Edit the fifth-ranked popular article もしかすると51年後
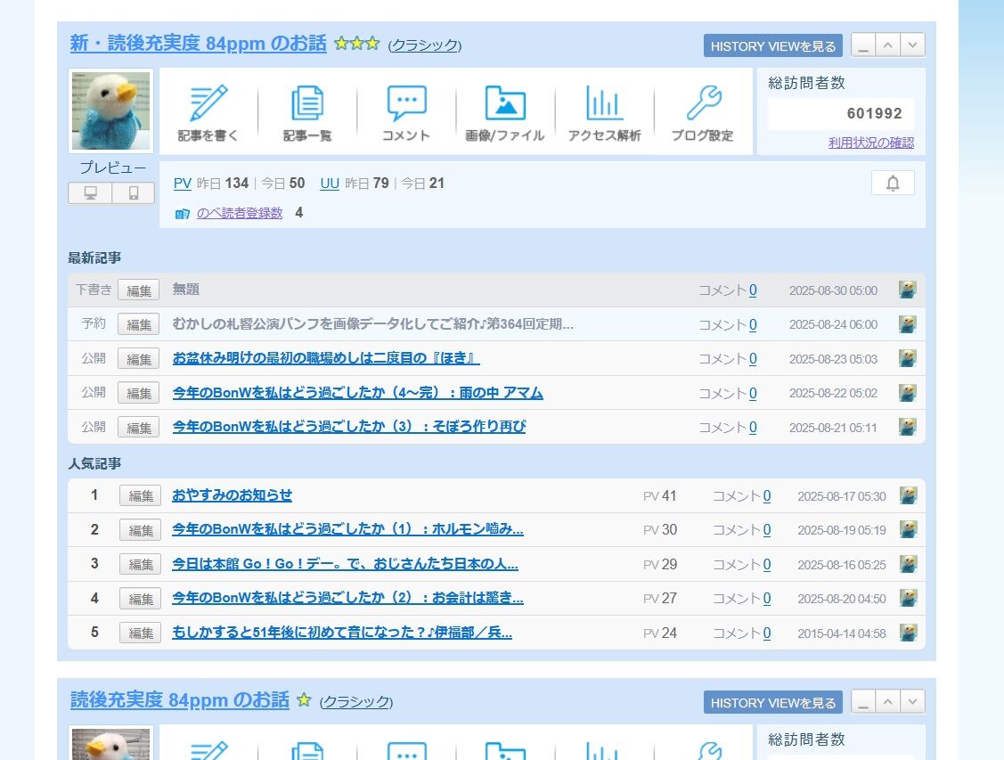The width and height of the screenshot is (1004, 760). click(140, 633)
